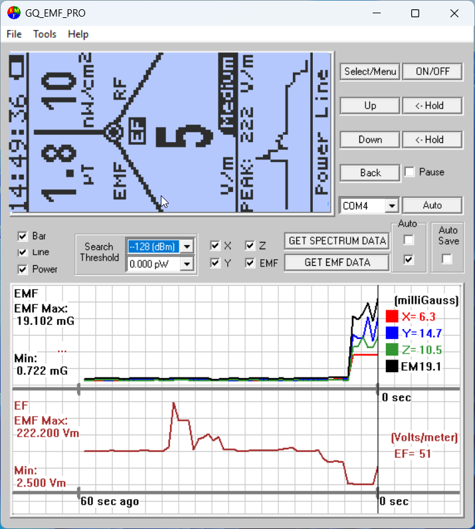Open the Tools menu
Screen dimensions: 475x529
coord(45,34)
